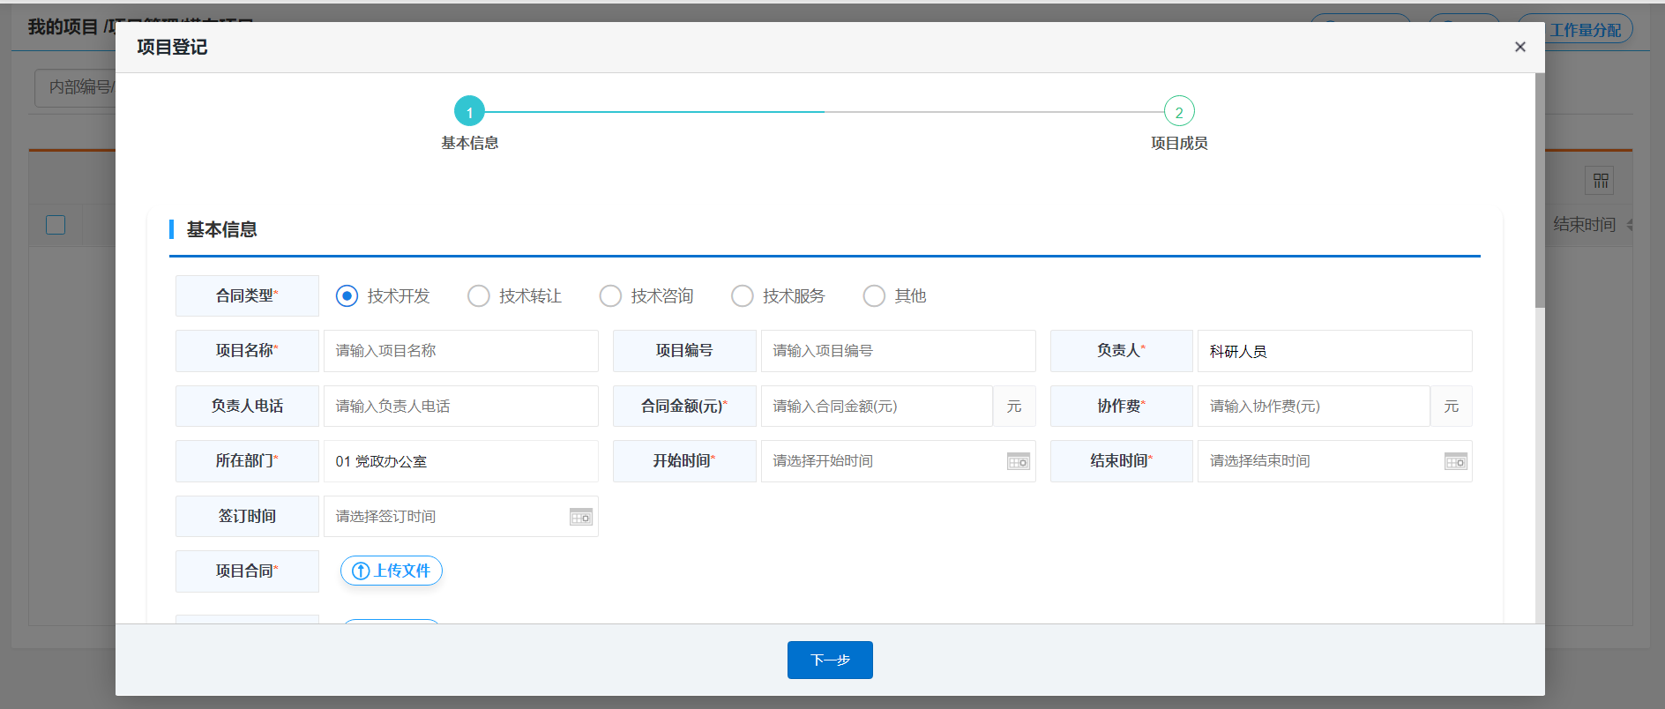Close the 项目登记 dialog
The width and height of the screenshot is (1665, 709).
(x=1519, y=47)
